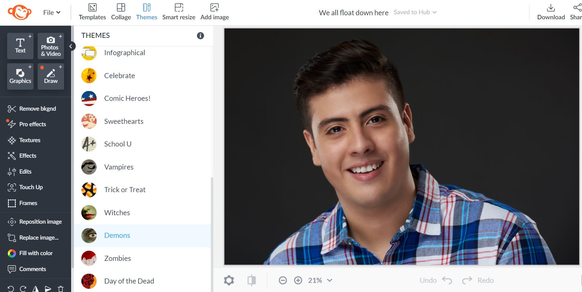Click the trash delete icon

click(x=61, y=289)
